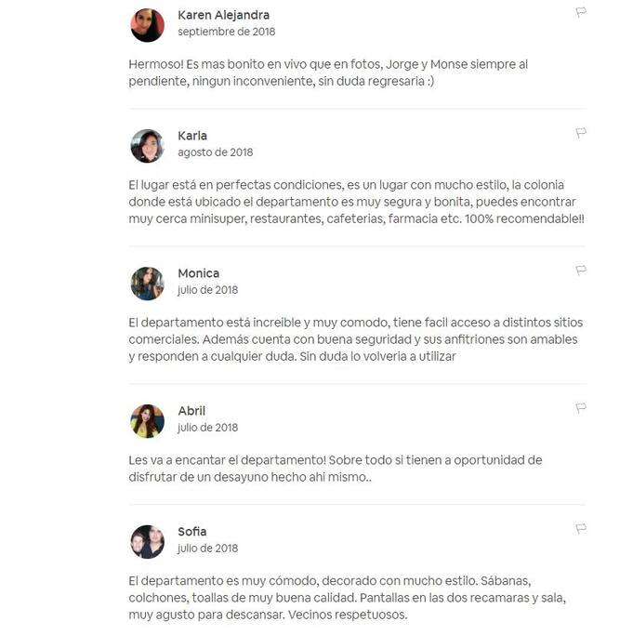The height and width of the screenshot is (635, 633).
Task: View Karla's profile picture
Action: coord(148,146)
